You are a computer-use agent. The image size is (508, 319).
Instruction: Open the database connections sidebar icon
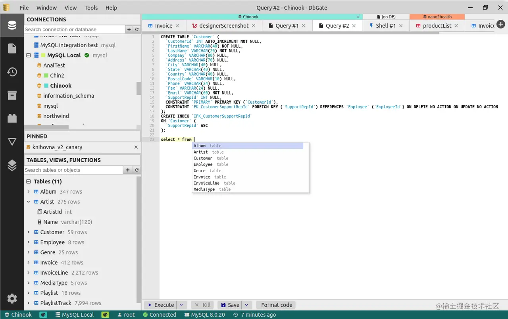[12, 25]
